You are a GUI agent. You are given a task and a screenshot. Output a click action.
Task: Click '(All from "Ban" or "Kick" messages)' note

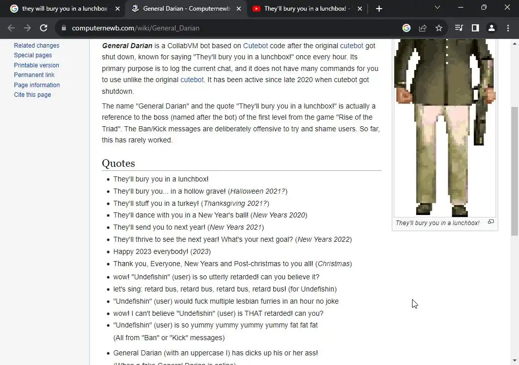click(169, 338)
